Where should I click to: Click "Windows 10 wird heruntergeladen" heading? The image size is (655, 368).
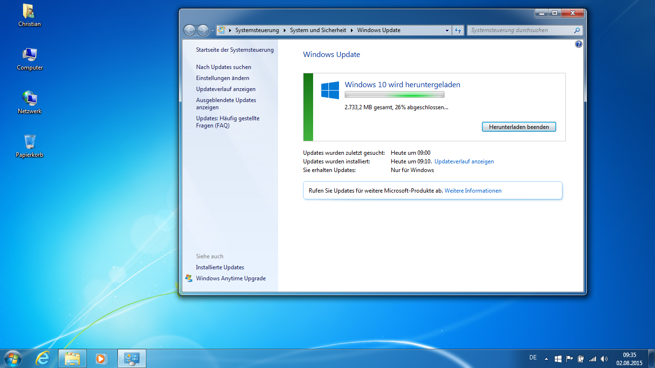pyautogui.click(x=402, y=85)
